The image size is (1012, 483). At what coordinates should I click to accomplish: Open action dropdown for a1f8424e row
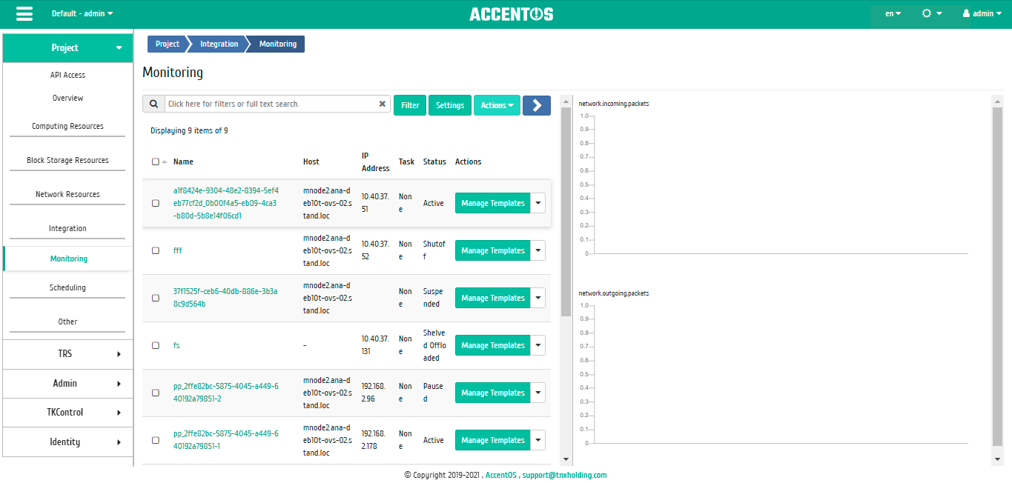click(538, 203)
